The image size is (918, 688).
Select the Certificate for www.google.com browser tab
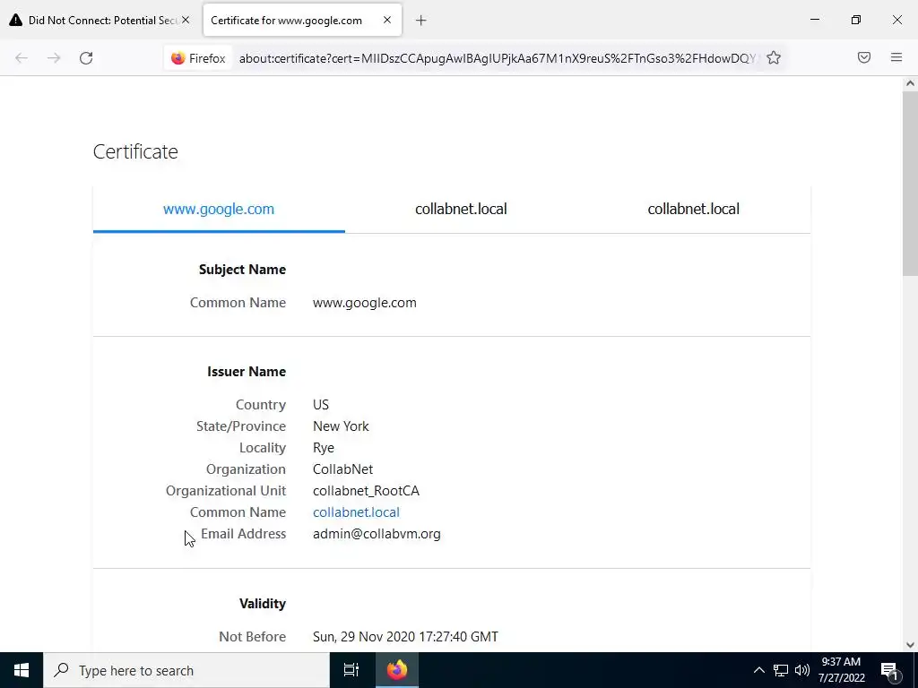click(x=302, y=20)
